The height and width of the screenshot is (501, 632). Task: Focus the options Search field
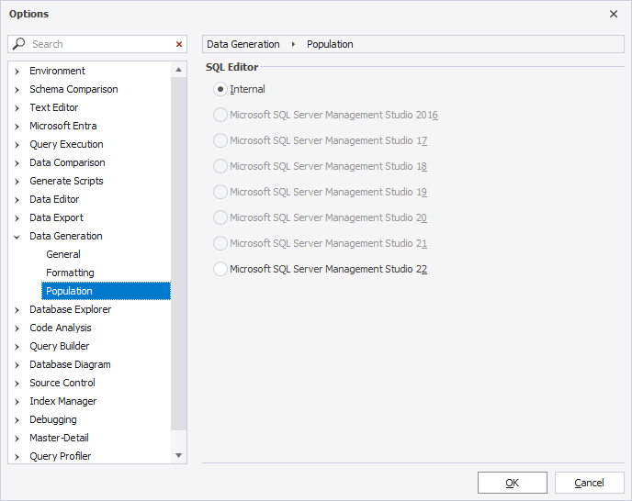101,44
